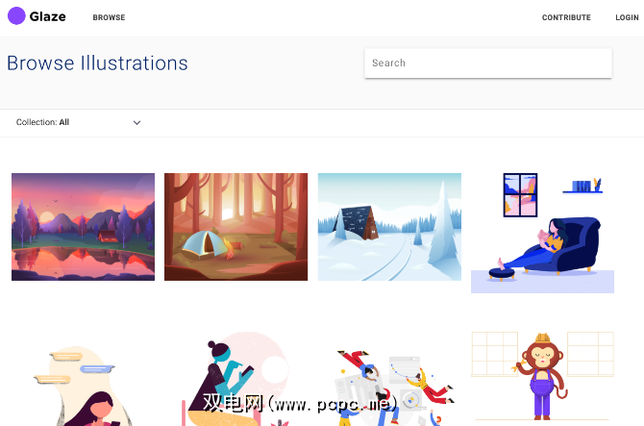Expand the Collection: All dropdown
The image size is (644, 426).
[x=78, y=122]
